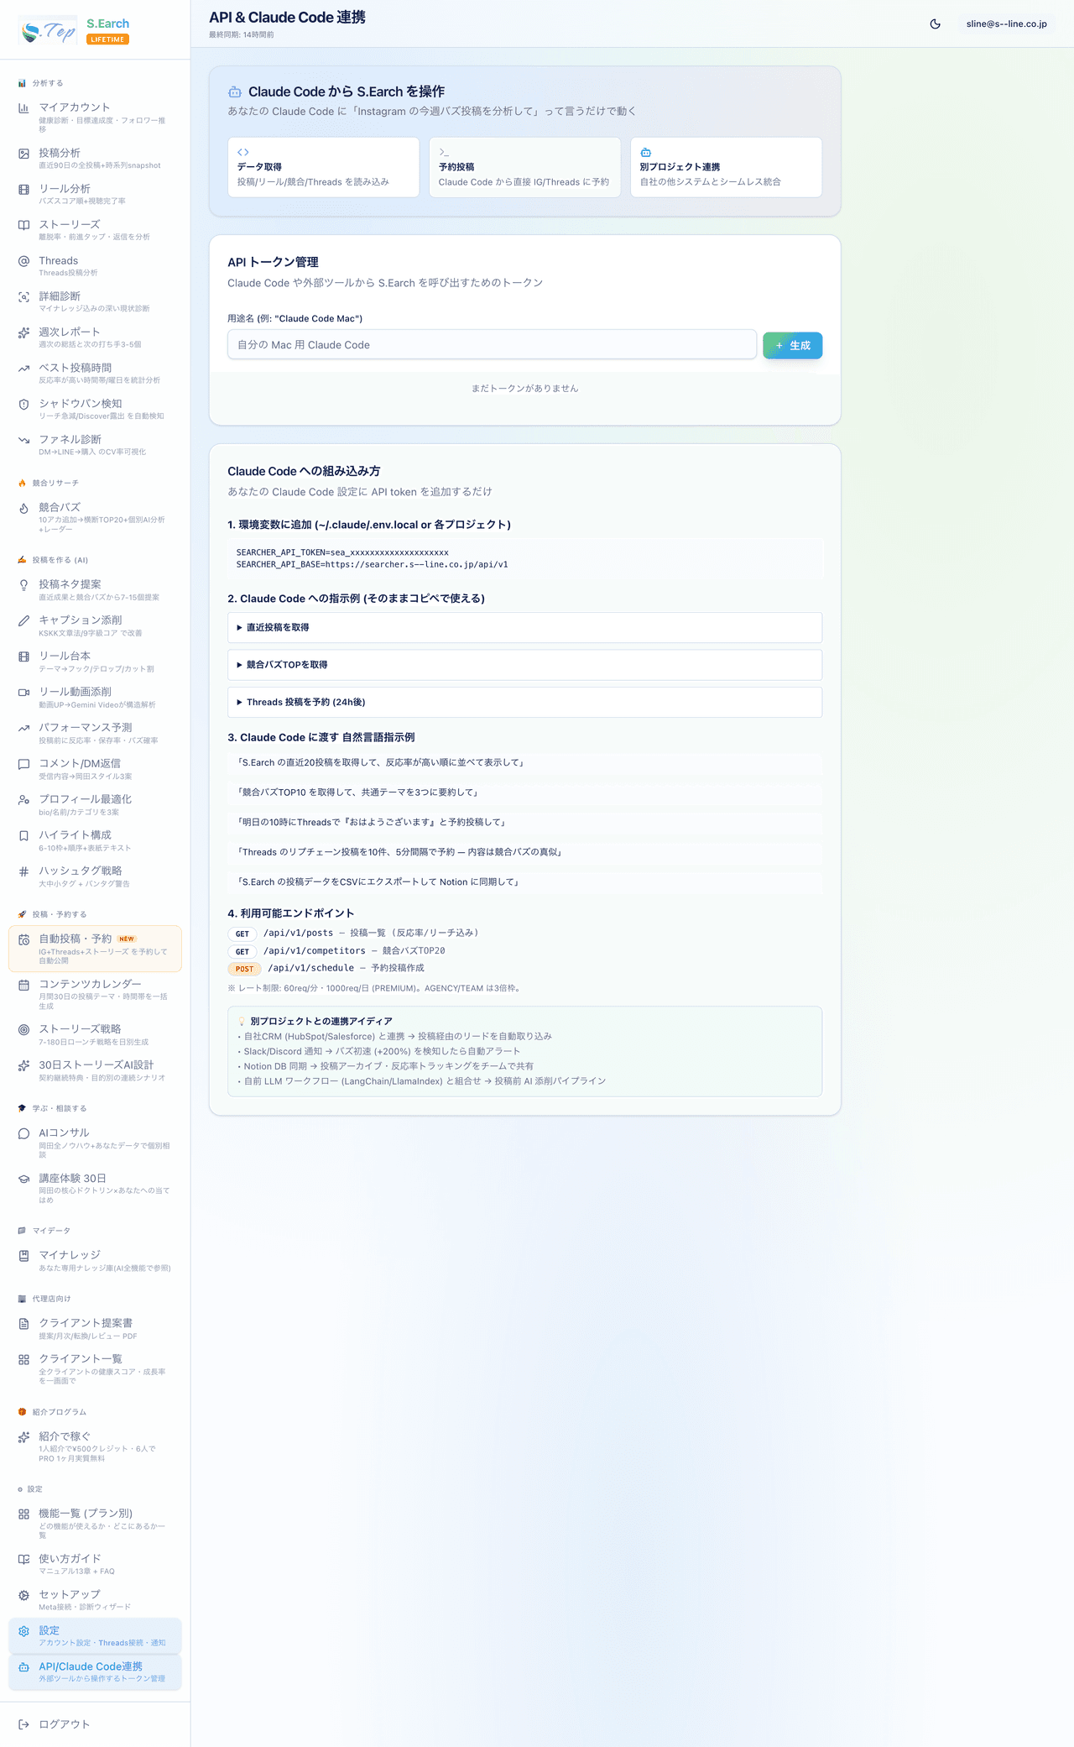Image resolution: width=1074 pixels, height=1747 pixels.
Task: Click the token 用途名 input field
Action: pyautogui.click(x=492, y=344)
